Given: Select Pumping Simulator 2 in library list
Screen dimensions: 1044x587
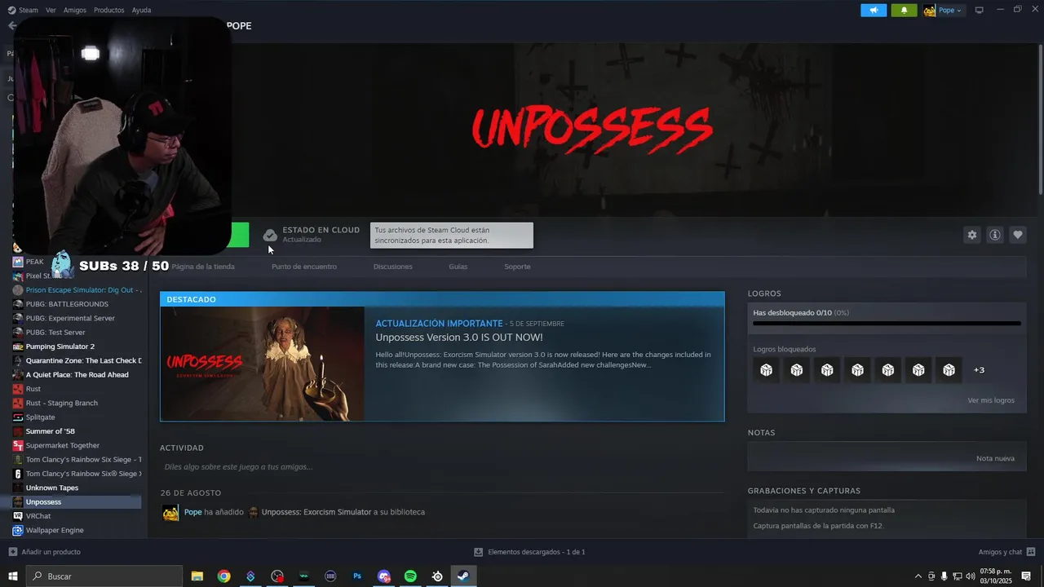Looking at the screenshot, I should pos(60,346).
